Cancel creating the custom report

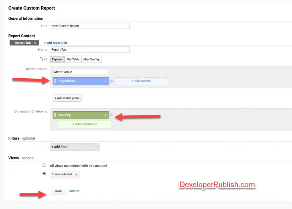click(x=74, y=191)
